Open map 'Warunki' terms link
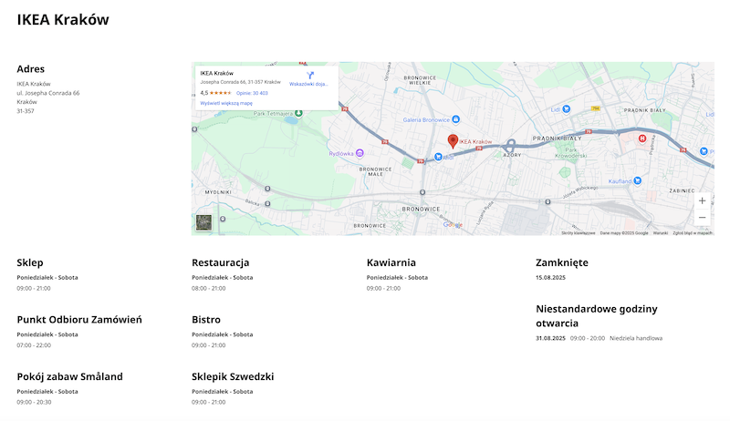This screenshot has height=421, width=730. 660,233
